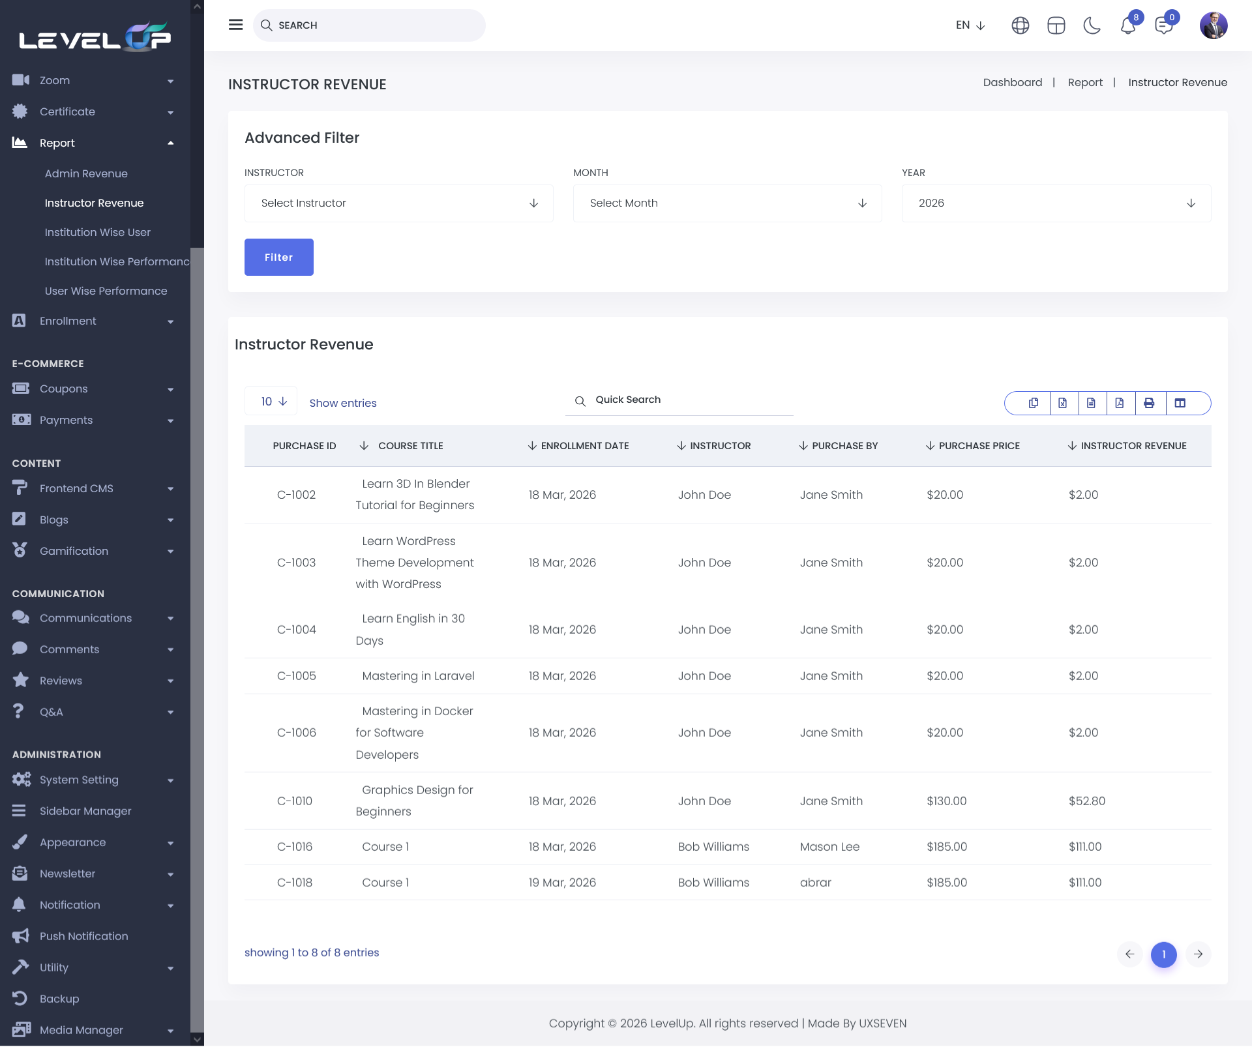Click the blue Filter button

(278, 258)
